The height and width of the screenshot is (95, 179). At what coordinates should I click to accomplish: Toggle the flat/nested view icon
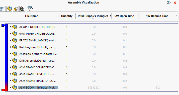(9, 9)
